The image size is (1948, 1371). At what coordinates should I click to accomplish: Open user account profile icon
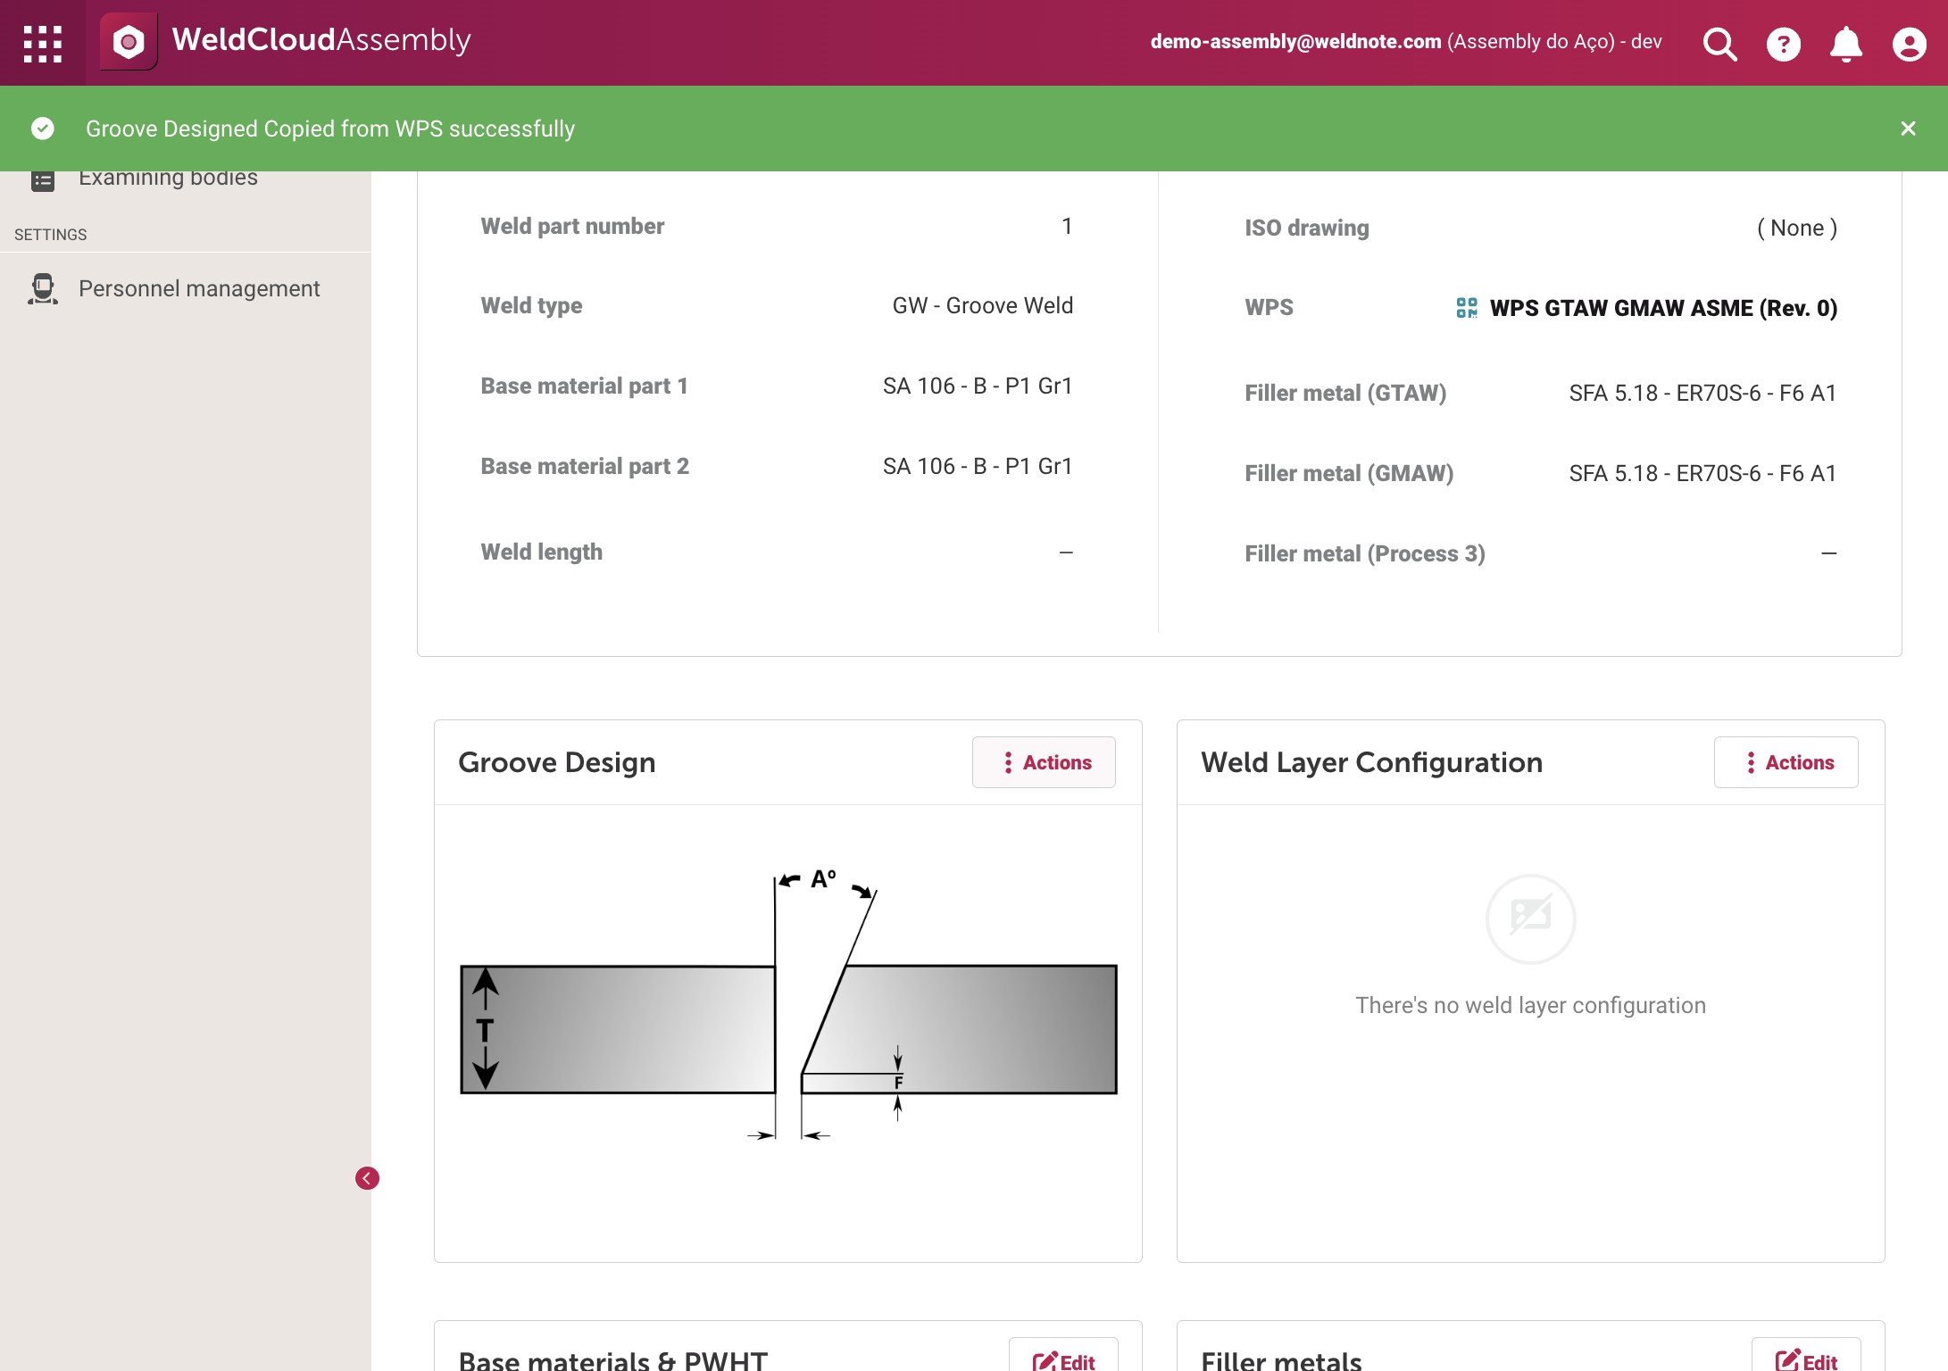(x=1909, y=43)
